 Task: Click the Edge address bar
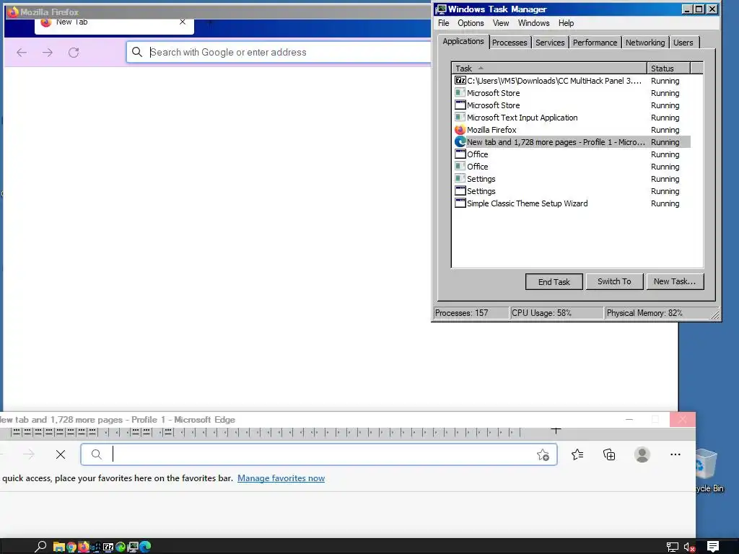pyautogui.click(x=318, y=454)
